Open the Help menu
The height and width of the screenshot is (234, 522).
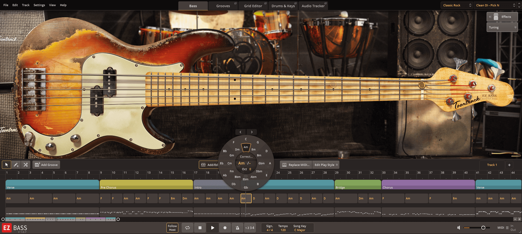pos(63,5)
